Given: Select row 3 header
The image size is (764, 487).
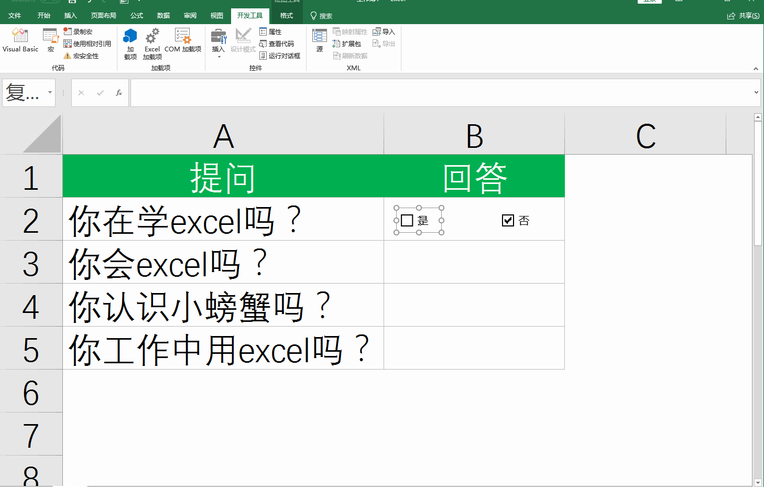Looking at the screenshot, I should (x=31, y=262).
